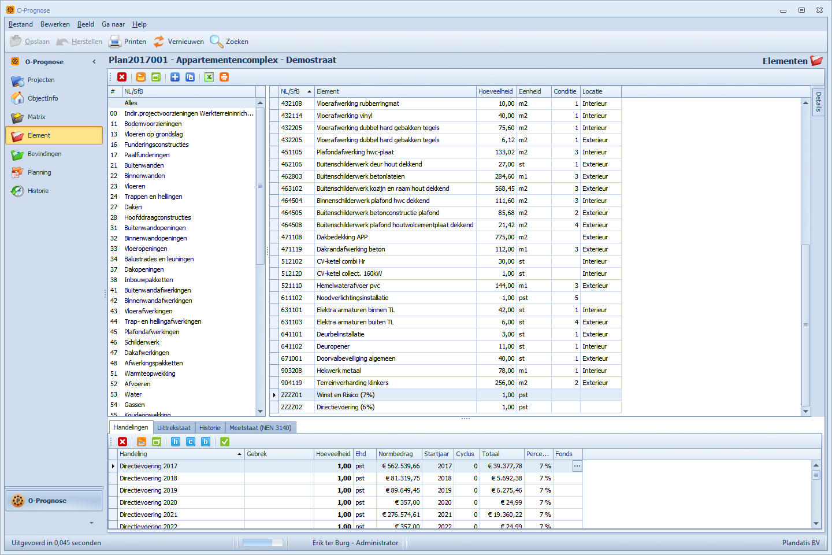
Task: Export elements with the Excel icon
Action: pos(209,77)
